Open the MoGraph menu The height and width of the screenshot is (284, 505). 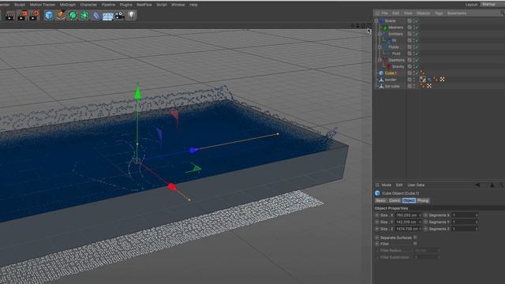[x=68, y=5]
